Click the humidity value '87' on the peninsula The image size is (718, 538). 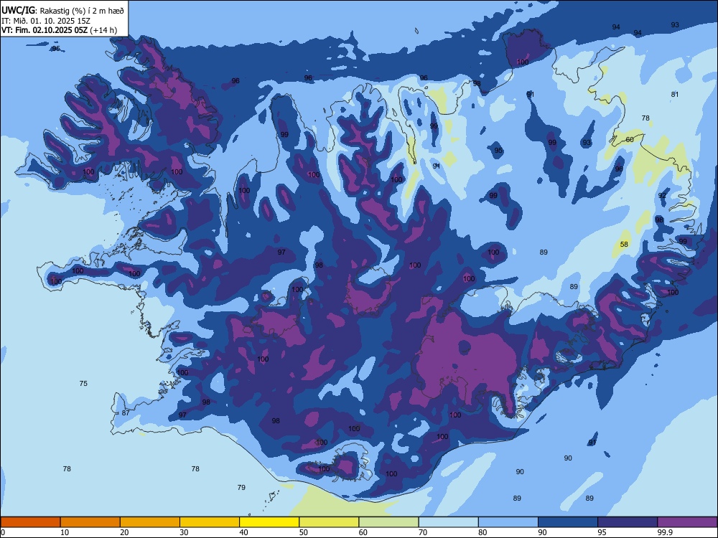click(126, 412)
